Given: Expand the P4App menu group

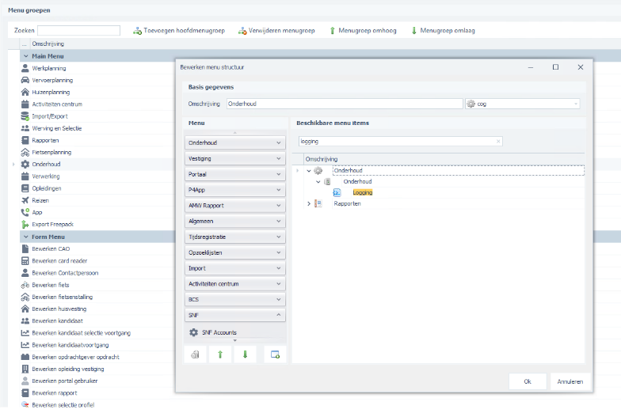Looking at the screenshot, I should [279, 190].
